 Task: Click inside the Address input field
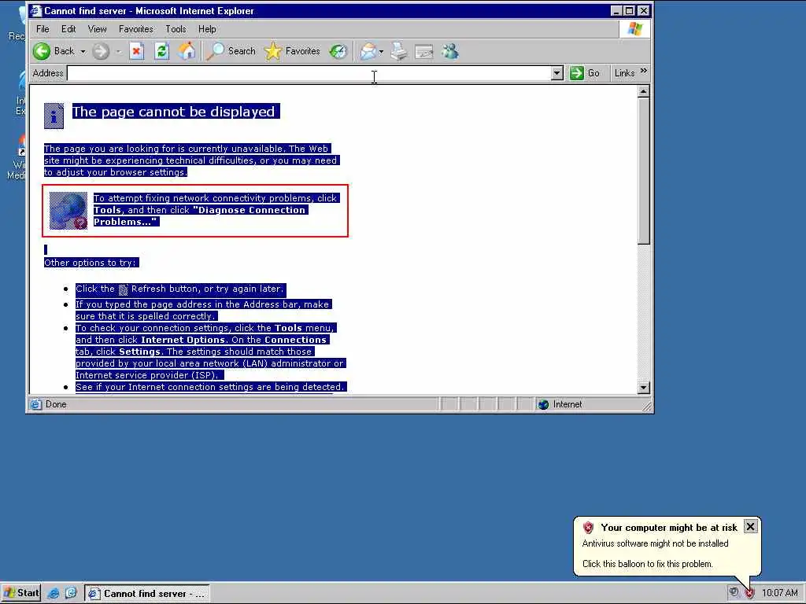pyautogui.click(x=309, y=73)
